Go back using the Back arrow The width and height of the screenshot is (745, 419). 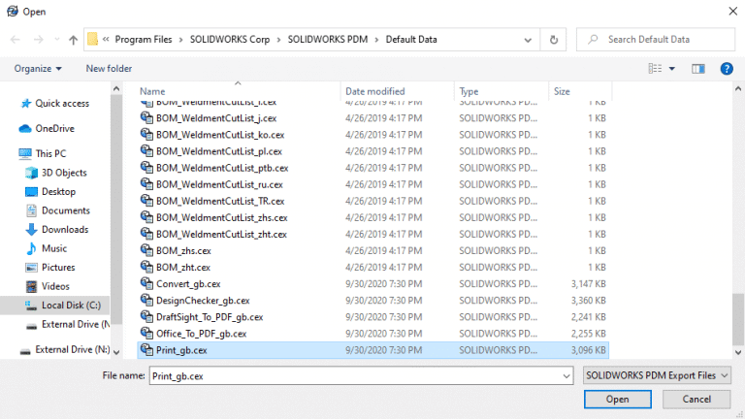(x=16, y=40)
